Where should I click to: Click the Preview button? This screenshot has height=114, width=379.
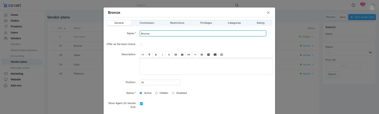(330, 17)
